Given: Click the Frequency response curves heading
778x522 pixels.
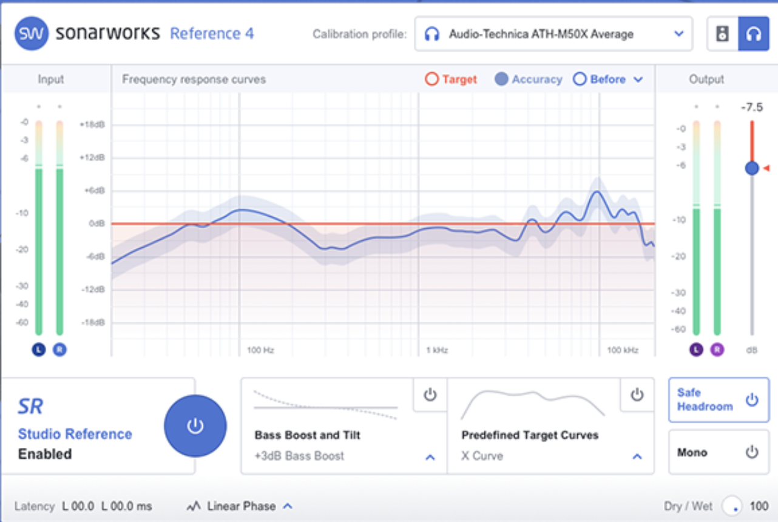Looking at the screenshot, I should point(194,79).
